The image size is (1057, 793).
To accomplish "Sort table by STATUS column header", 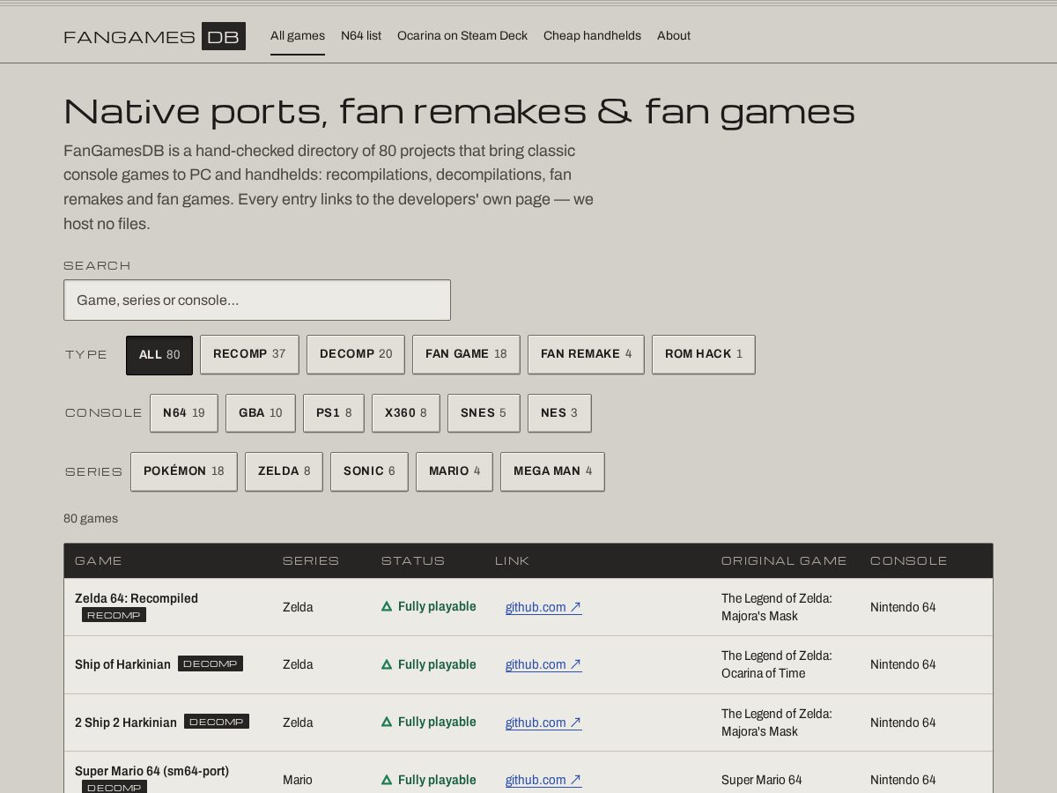I will (413, 561).
